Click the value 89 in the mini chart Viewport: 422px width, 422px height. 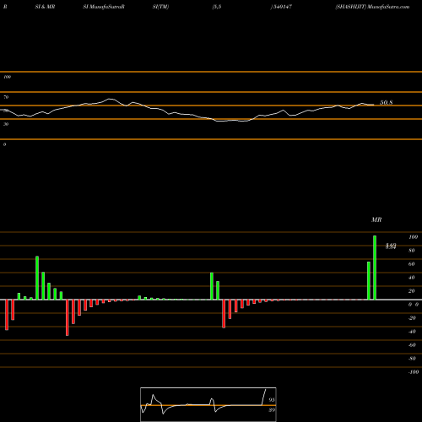coord(272,410)
